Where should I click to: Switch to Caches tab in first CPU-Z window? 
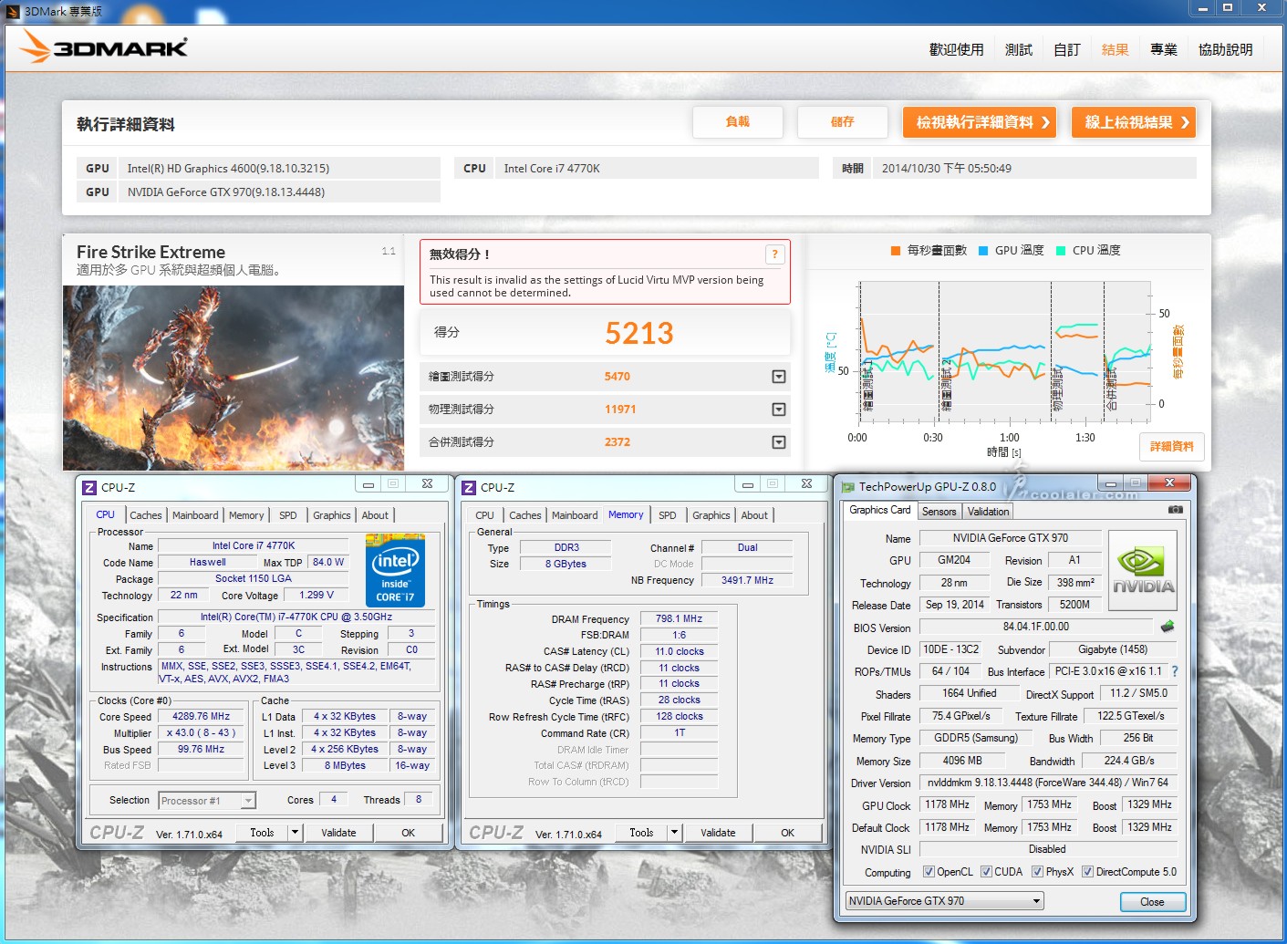pyautogui.click(x=145, y=515)
